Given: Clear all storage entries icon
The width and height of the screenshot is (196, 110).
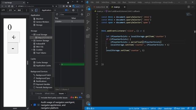Looking at the screenshot, I should (82, 14).
